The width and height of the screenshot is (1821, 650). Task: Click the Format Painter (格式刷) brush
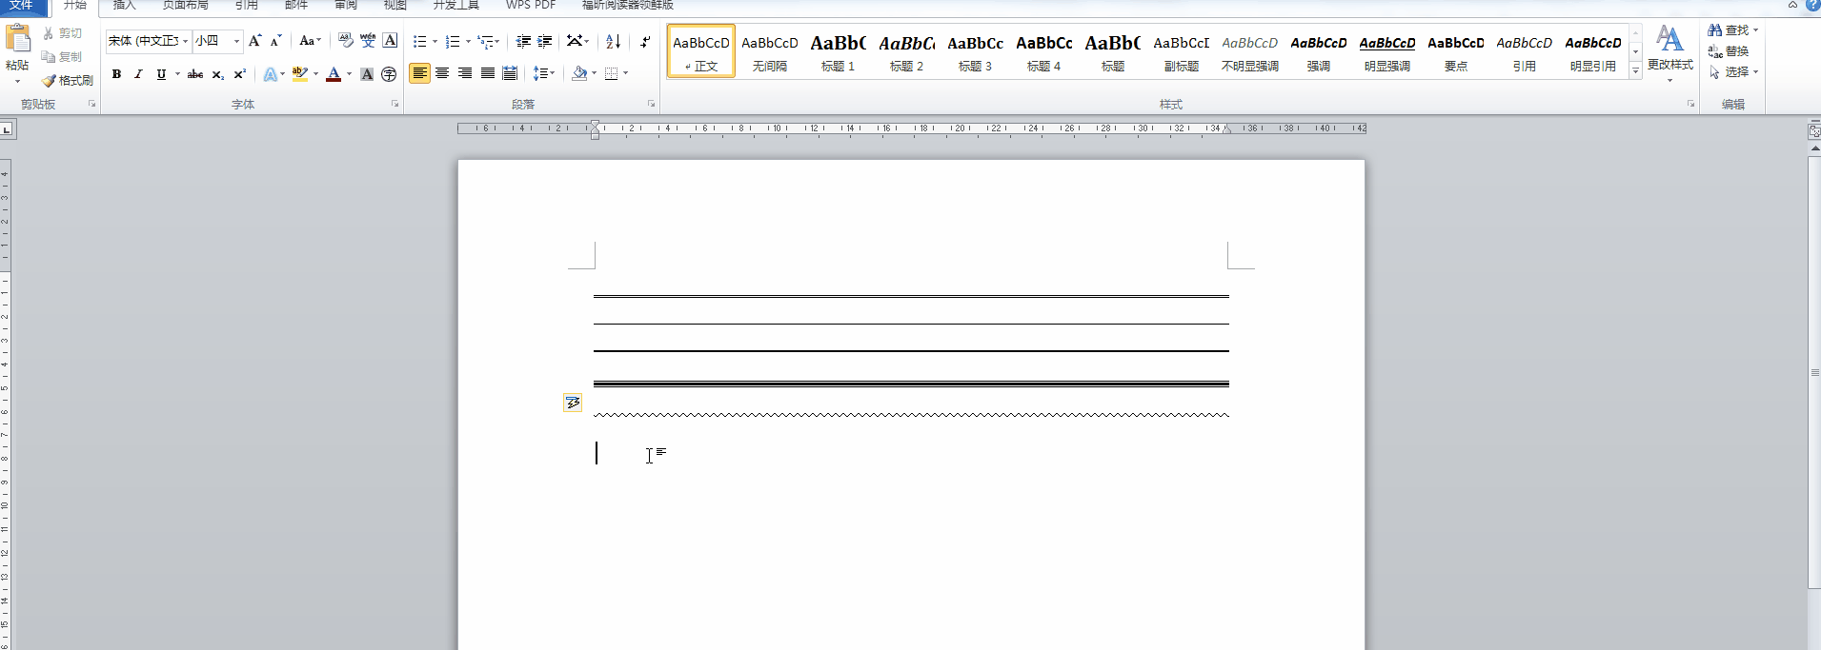[x=67, y=81]
